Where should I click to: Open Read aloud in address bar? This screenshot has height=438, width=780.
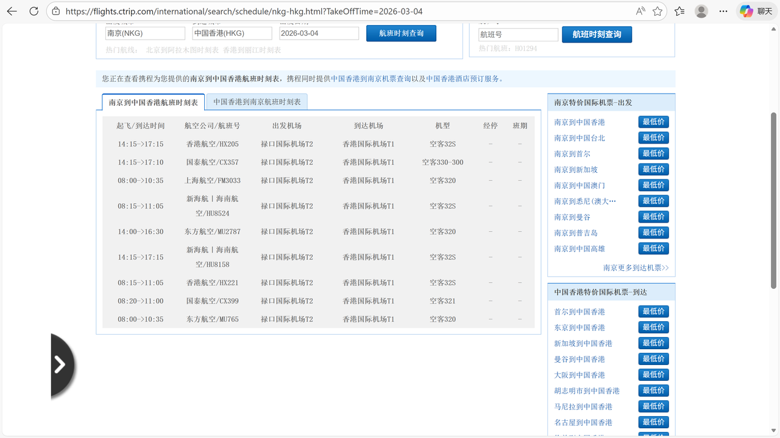[640, 11]
